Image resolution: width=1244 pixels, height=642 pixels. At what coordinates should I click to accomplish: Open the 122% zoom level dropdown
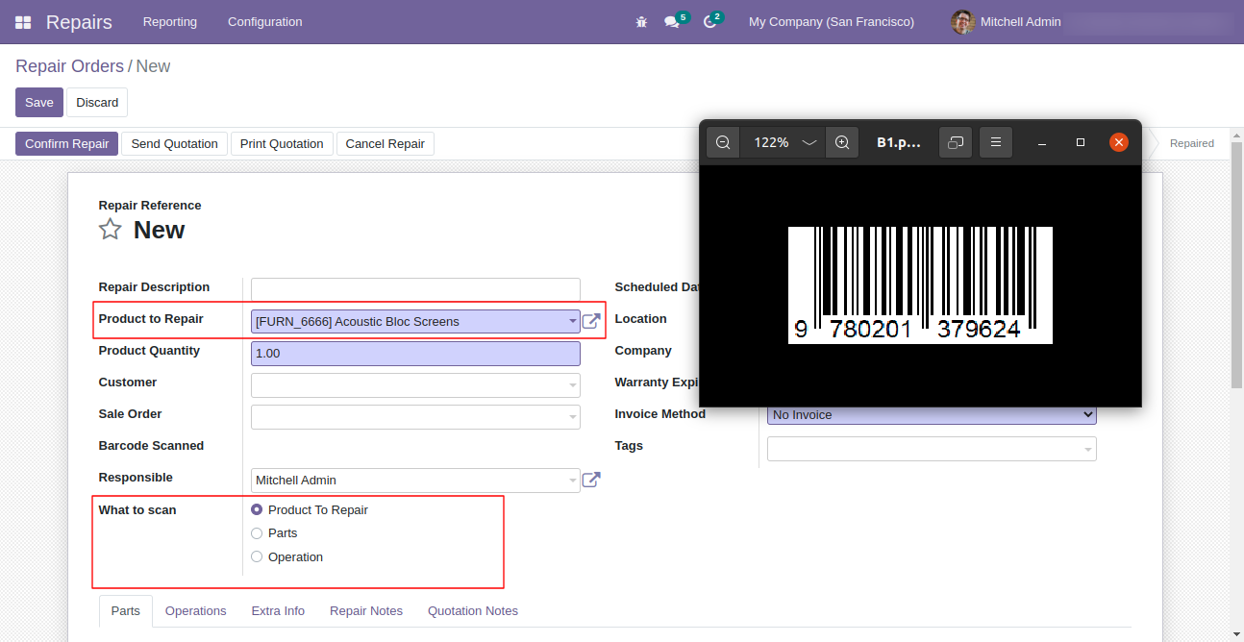coord(784,142)
